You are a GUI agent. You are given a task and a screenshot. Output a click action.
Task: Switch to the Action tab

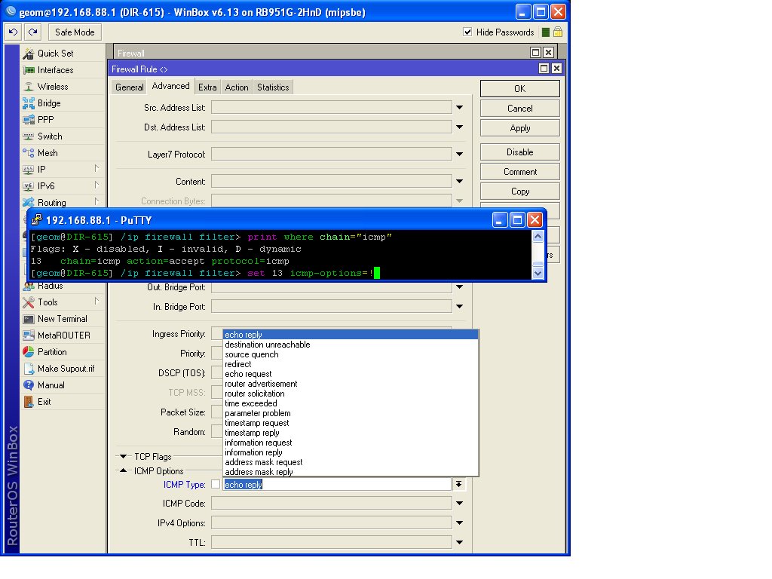pyautogui.click(x=236, y=86)
